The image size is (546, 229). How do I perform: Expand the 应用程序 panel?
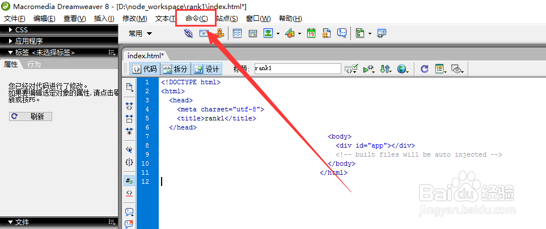pyautogui.click(x=10, y=41)
